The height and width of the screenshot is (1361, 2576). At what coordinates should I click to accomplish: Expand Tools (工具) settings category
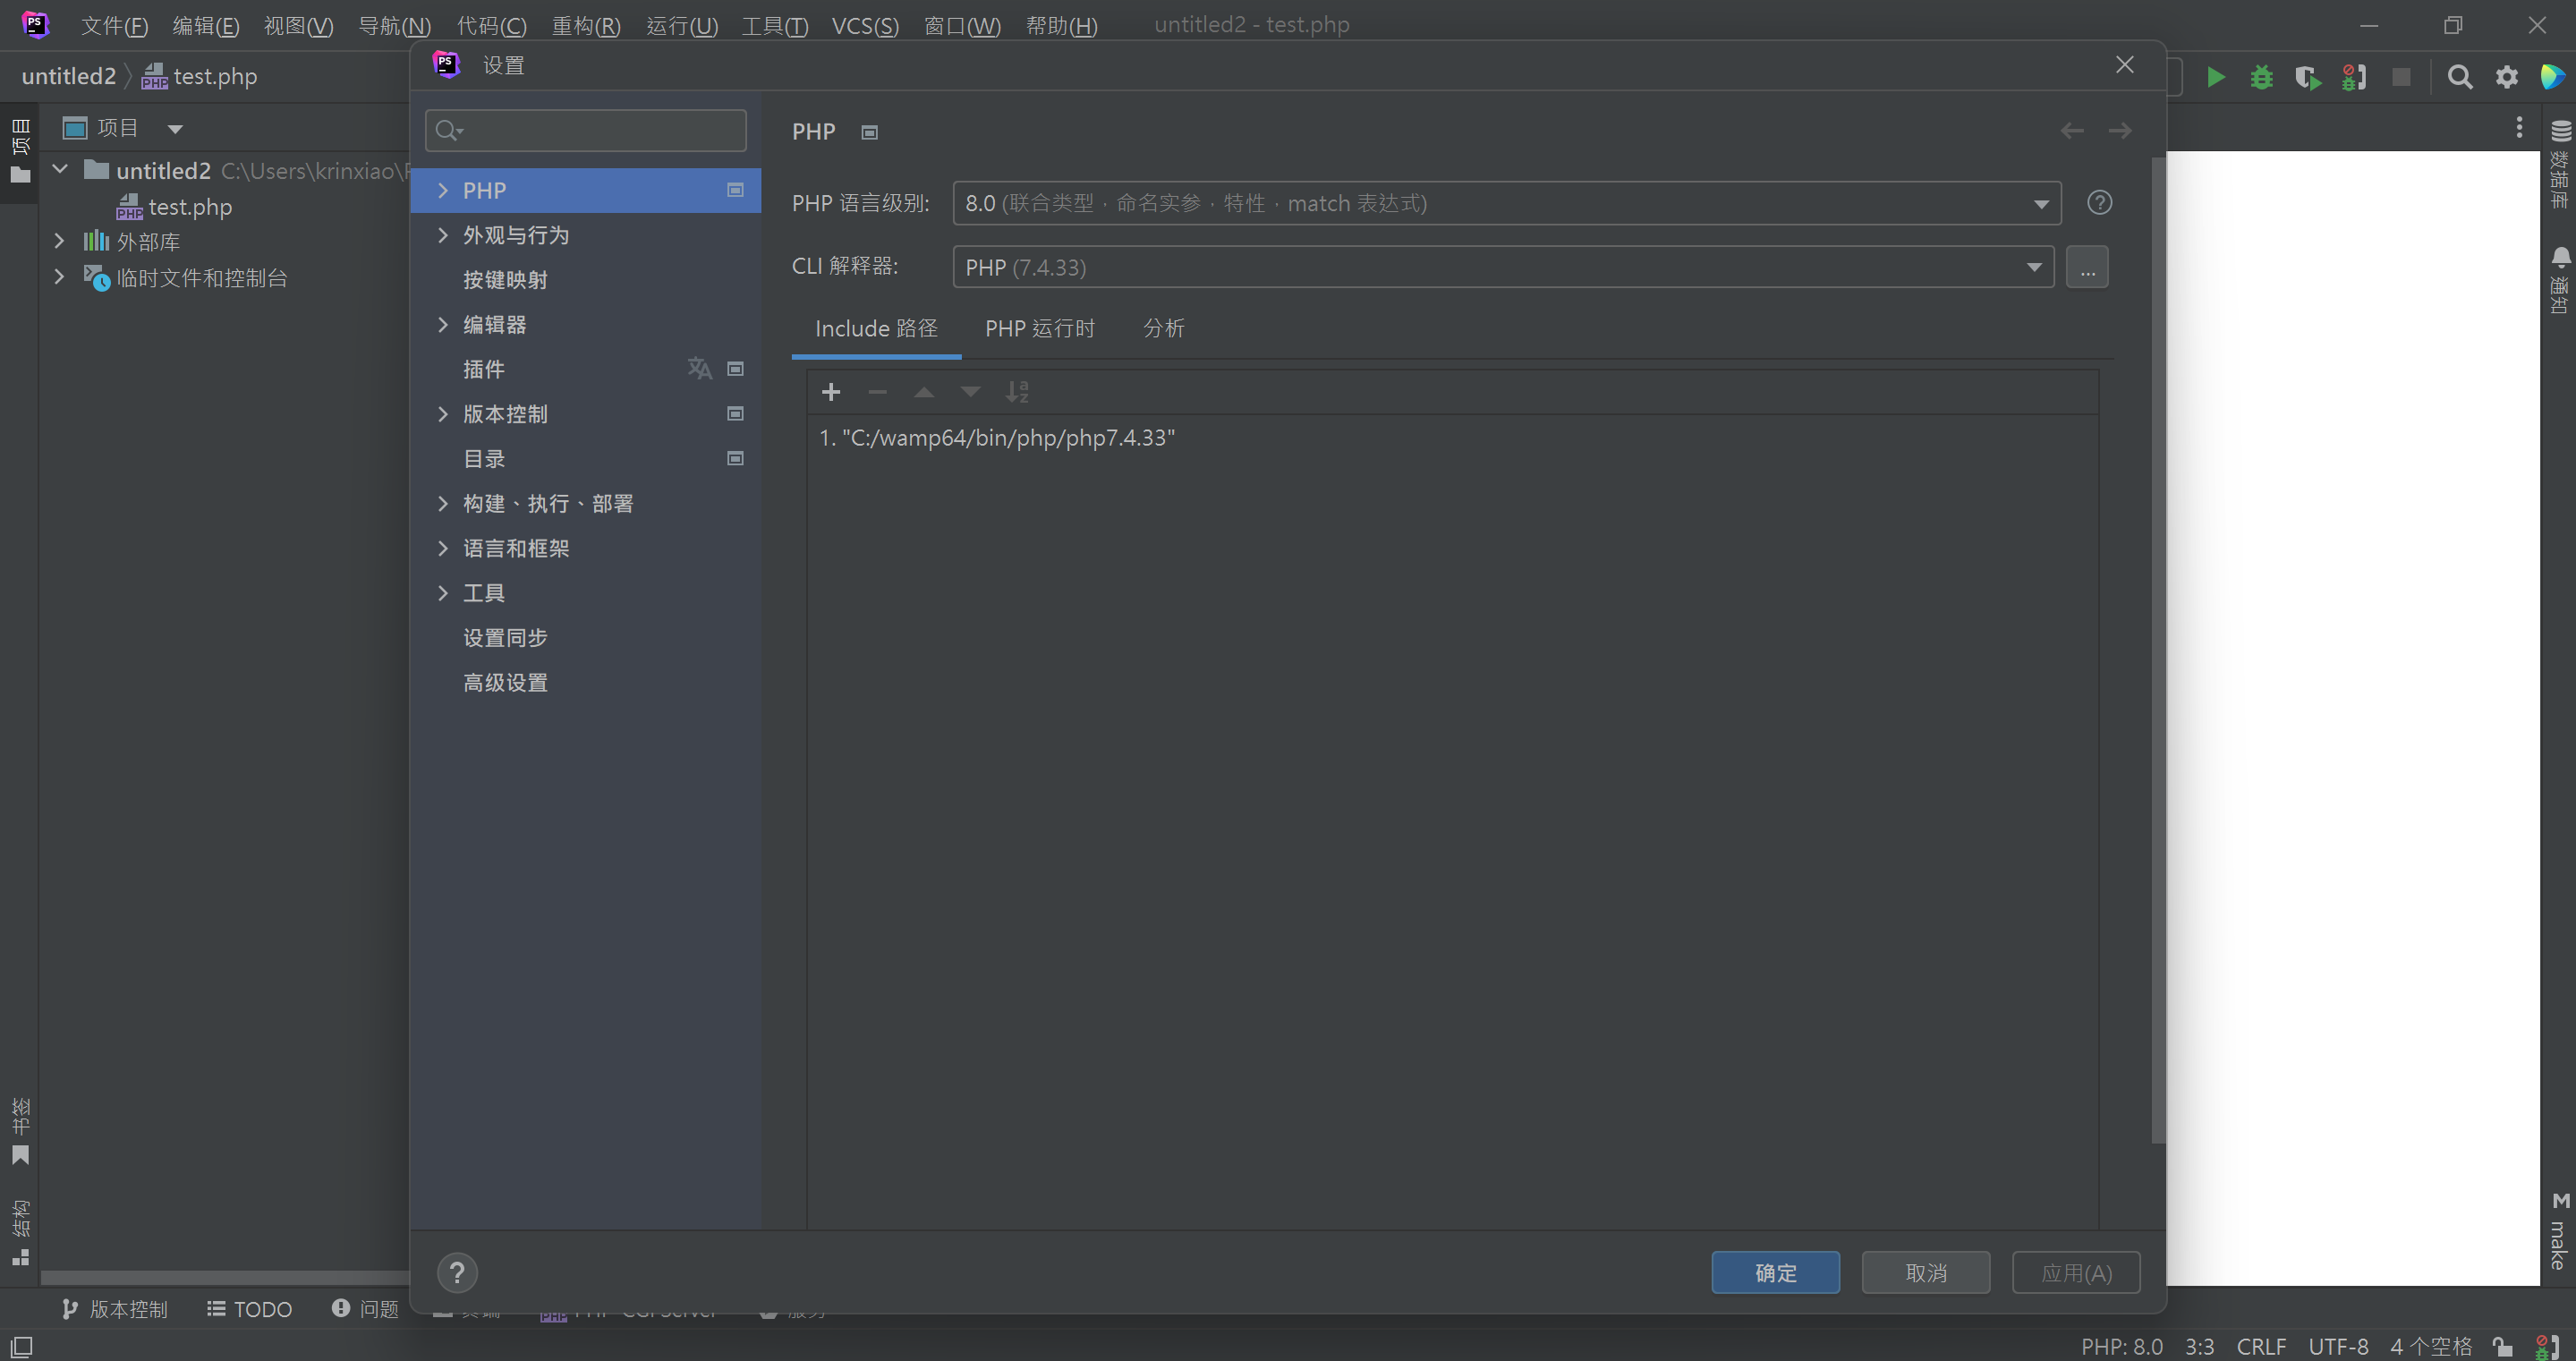[443, 593]
